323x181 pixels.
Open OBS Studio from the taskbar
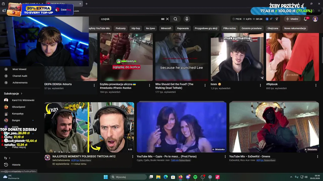(x=203, y=177)
